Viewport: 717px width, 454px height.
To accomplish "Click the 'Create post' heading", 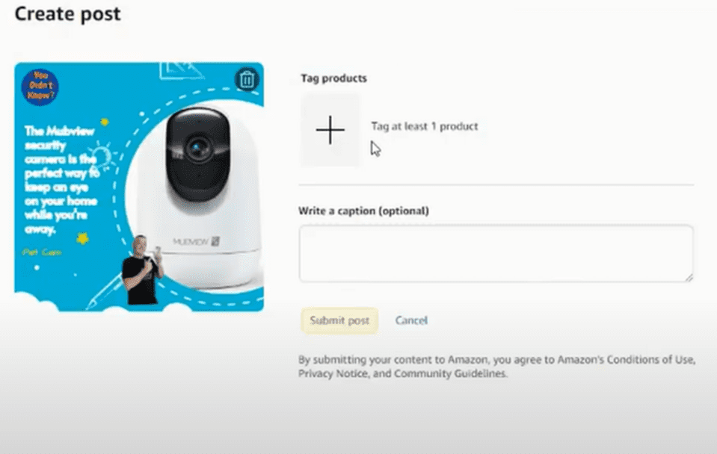I will pos(68,13).
